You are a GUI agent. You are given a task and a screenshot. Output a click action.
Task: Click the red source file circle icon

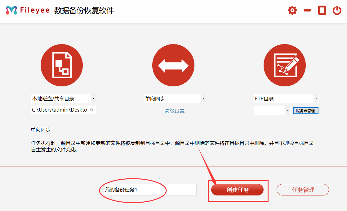pyautogui.click(x=62, y=65)
